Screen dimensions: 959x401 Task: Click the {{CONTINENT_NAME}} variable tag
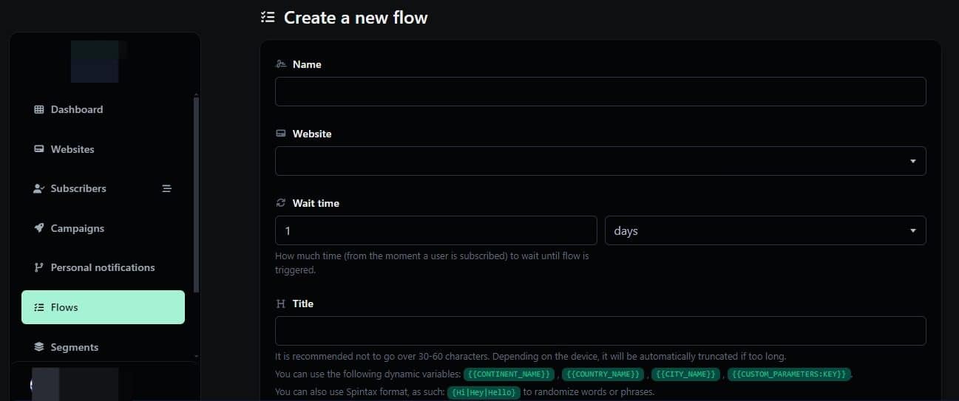[x=509, y=374]
